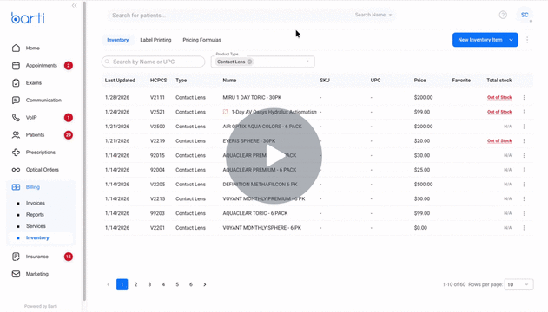Click the help question mark icon
Viewport: 548px width, 312px height.
click(503, 15)
